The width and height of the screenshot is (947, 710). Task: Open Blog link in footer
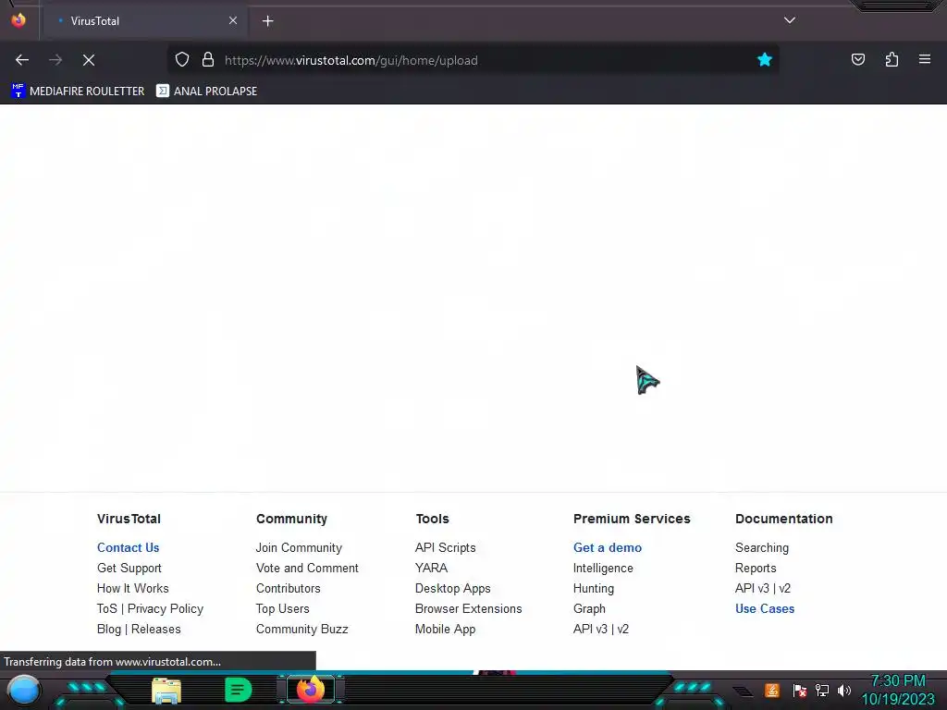109,629
